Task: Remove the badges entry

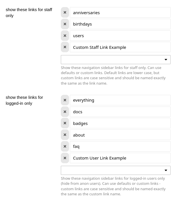Action: click(x=65, y=123)
